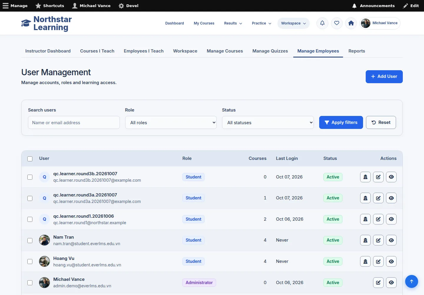Go to Dashboard in the top nav
Image resolution: width=424 pixels, height=295 pixels.
coord(175,23)
